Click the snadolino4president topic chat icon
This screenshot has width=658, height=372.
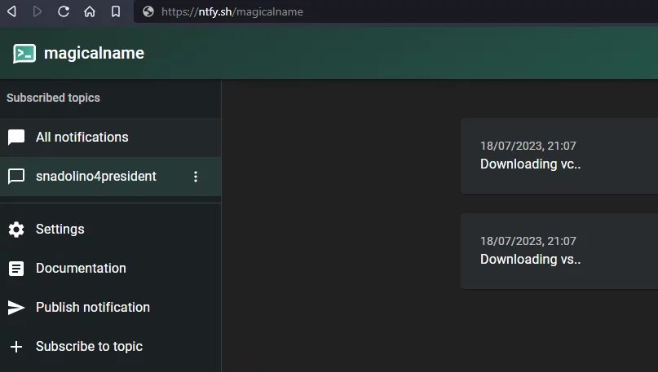tap(16, 177)
